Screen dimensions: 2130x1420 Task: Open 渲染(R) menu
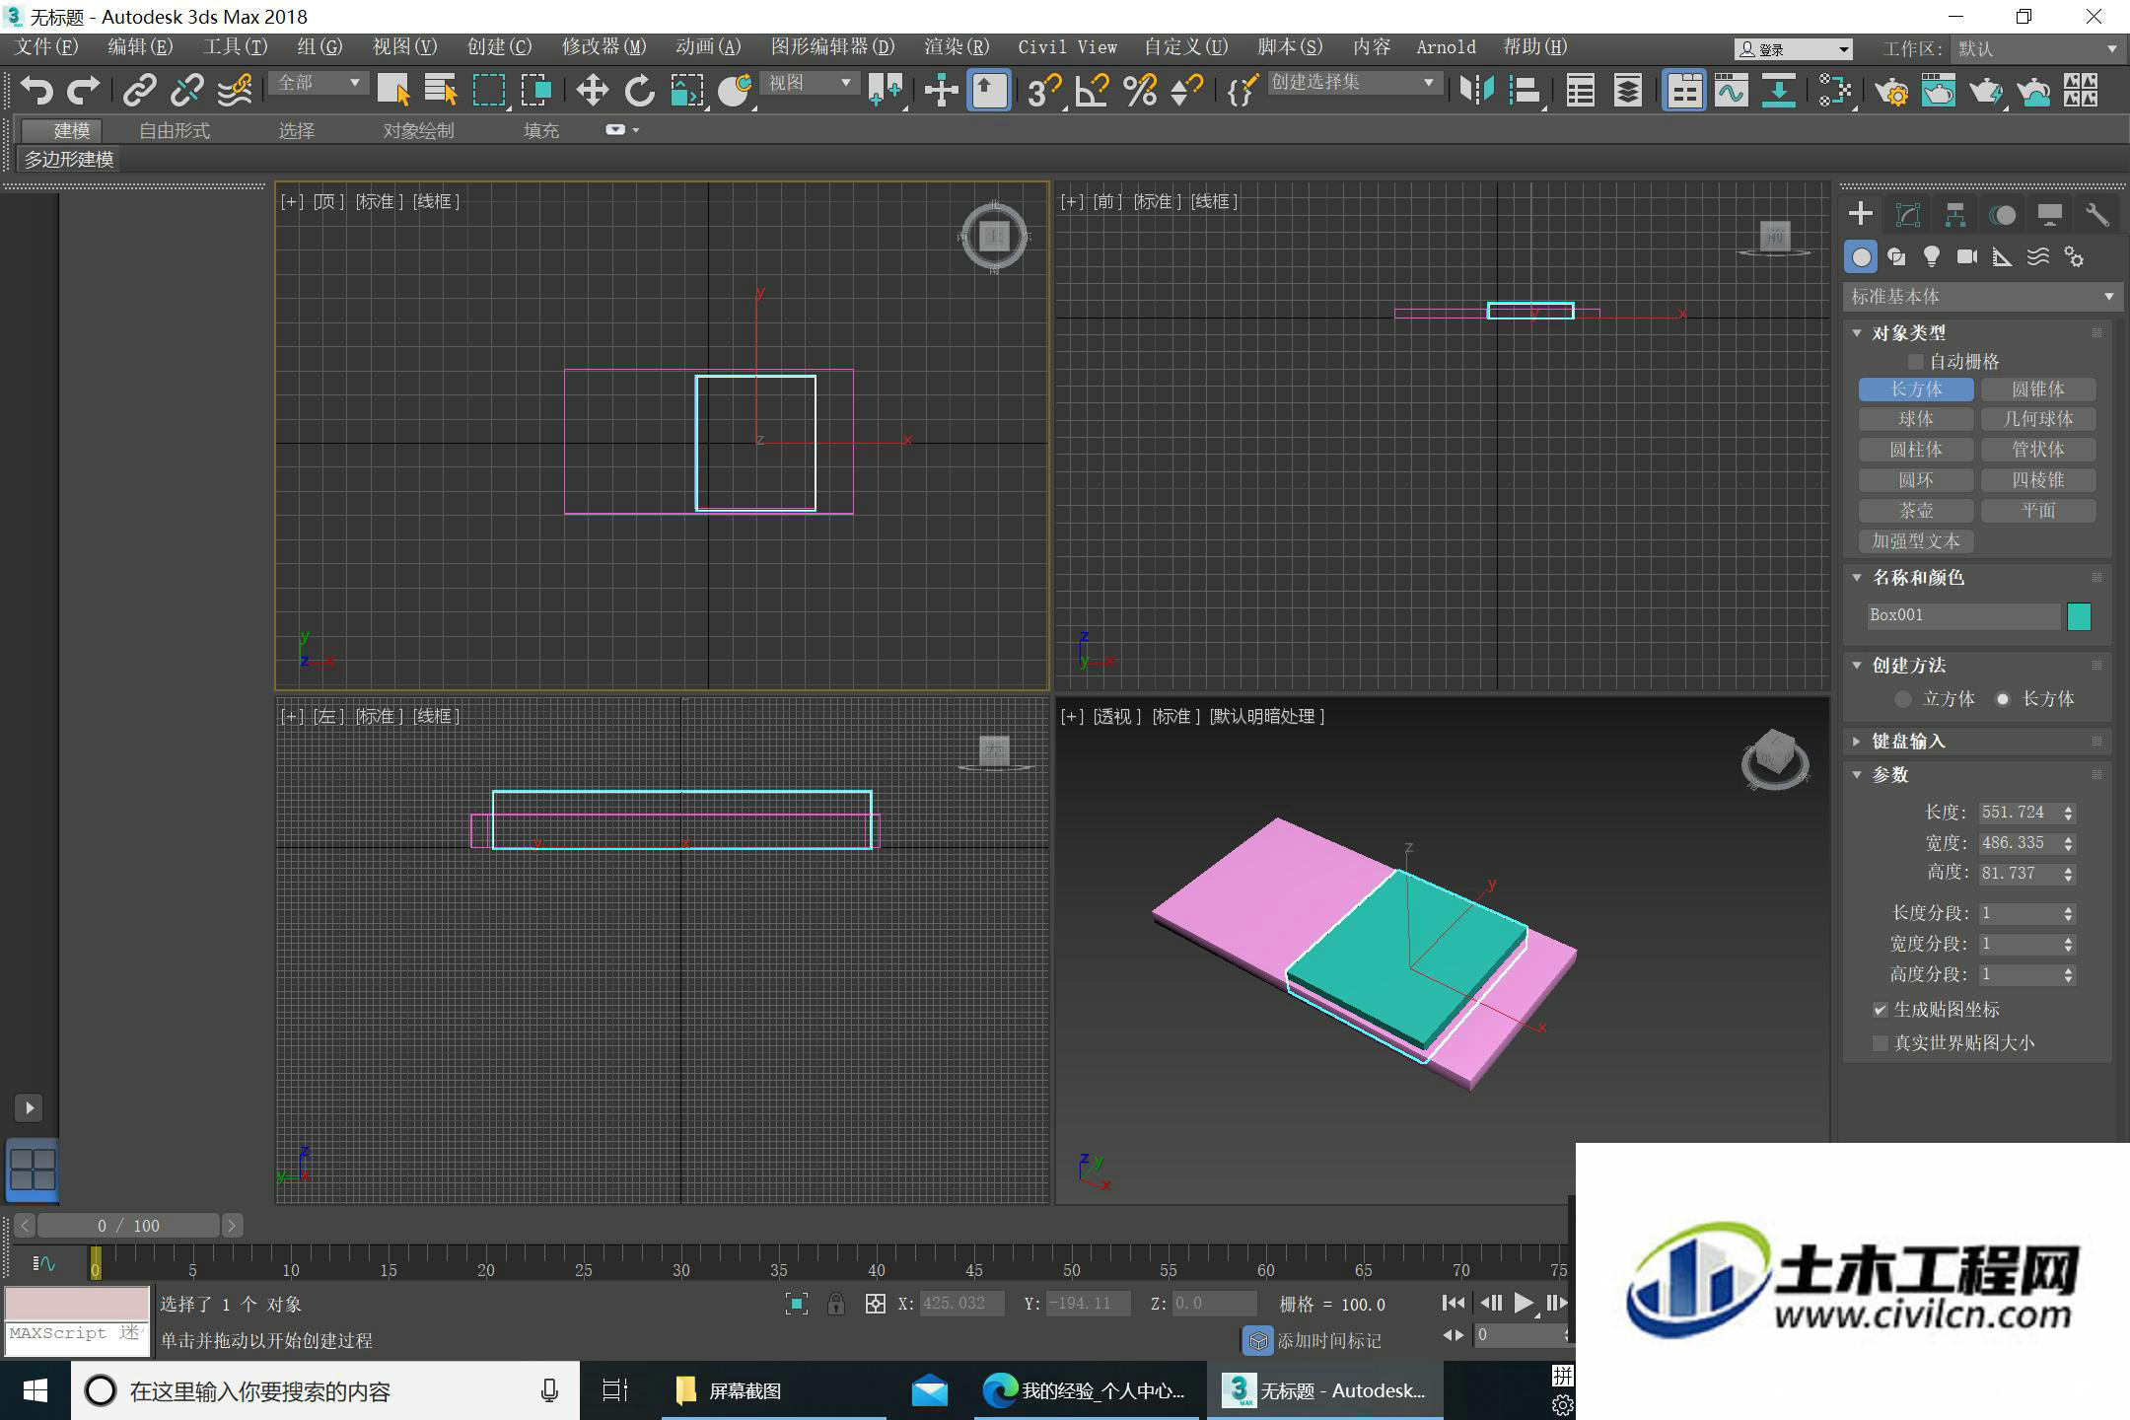pyautogui.click(x=957, y=47)
